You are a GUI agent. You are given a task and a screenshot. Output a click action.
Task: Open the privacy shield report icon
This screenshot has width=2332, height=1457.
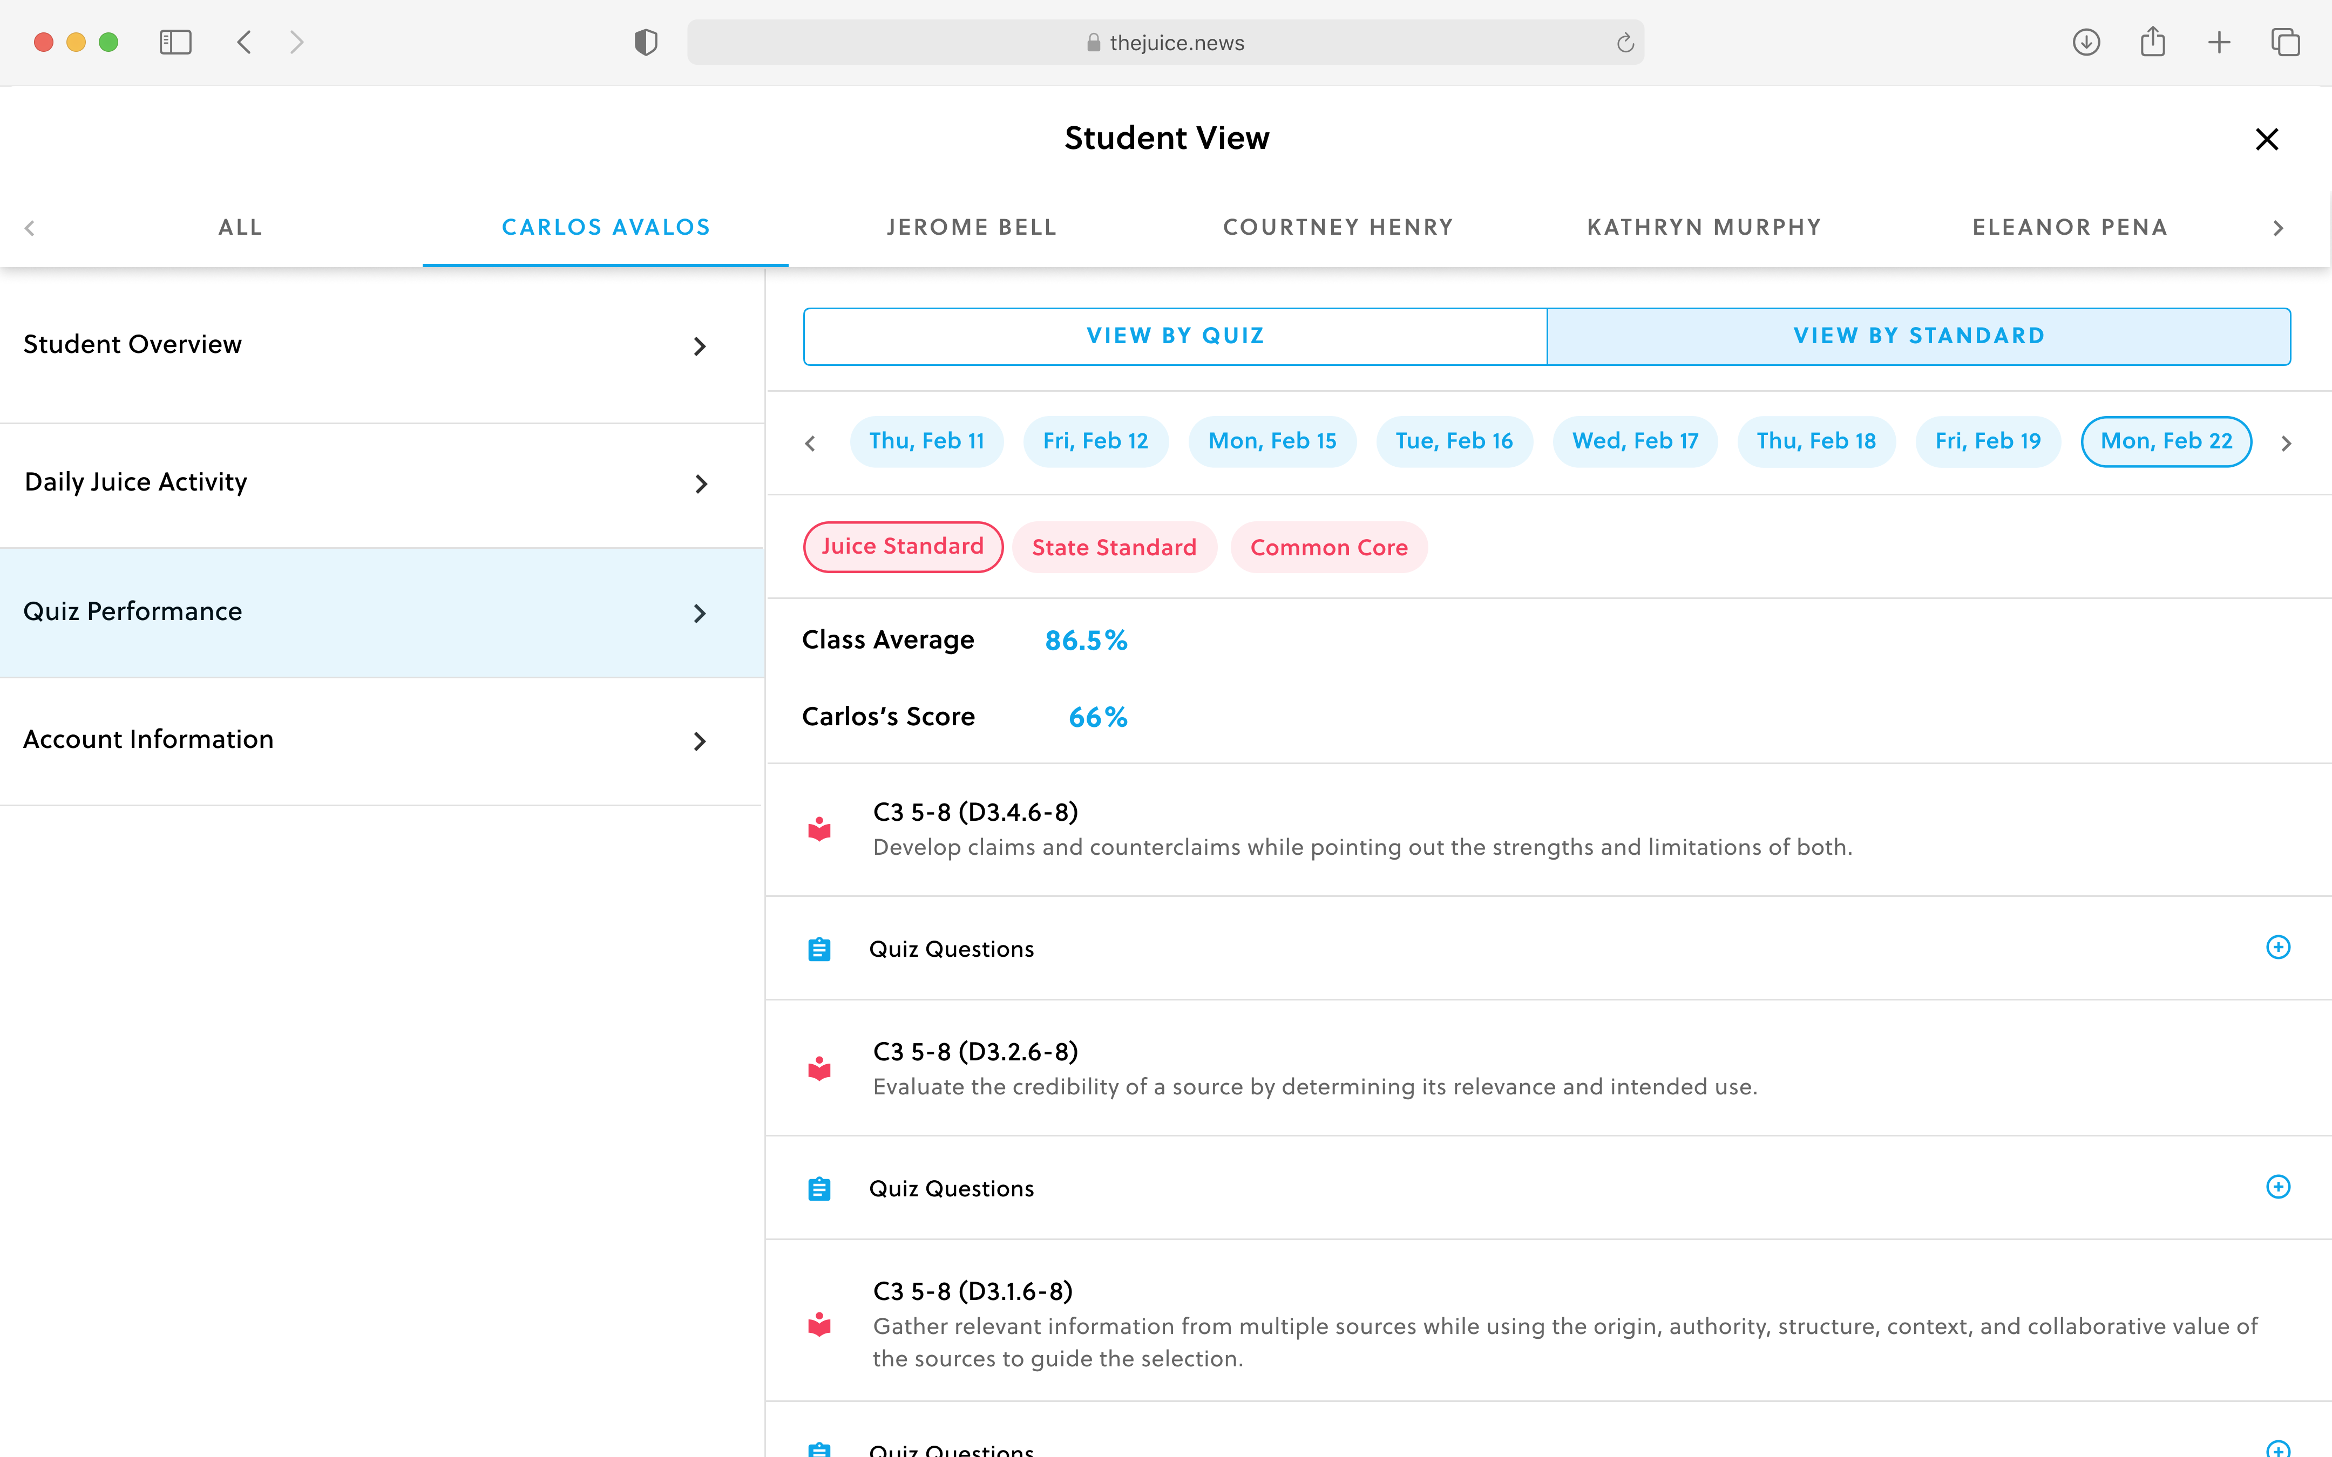click(646, 43)
